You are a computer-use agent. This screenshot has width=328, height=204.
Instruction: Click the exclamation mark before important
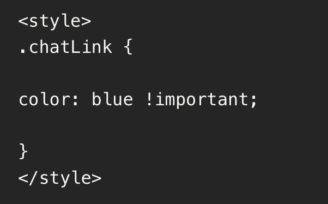(149, 99)
